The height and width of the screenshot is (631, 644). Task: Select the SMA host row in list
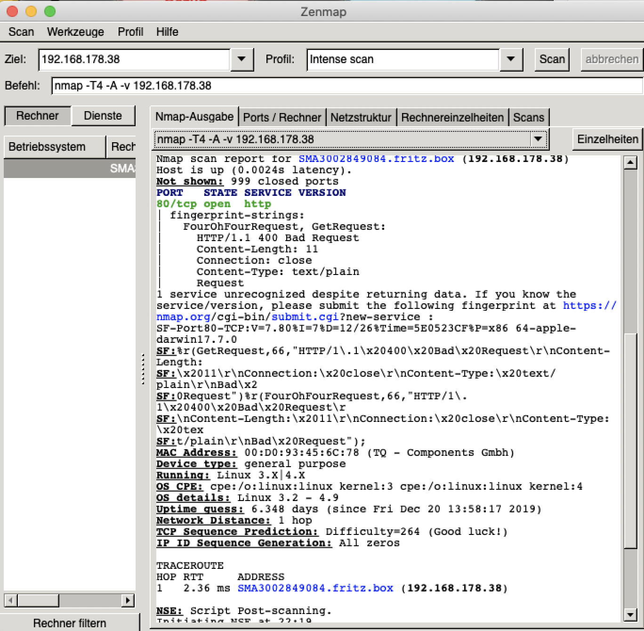pos(70,168)
